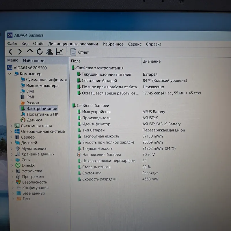
Task: Click the Отчёт toolbar button label
Action: coord(83,52)
